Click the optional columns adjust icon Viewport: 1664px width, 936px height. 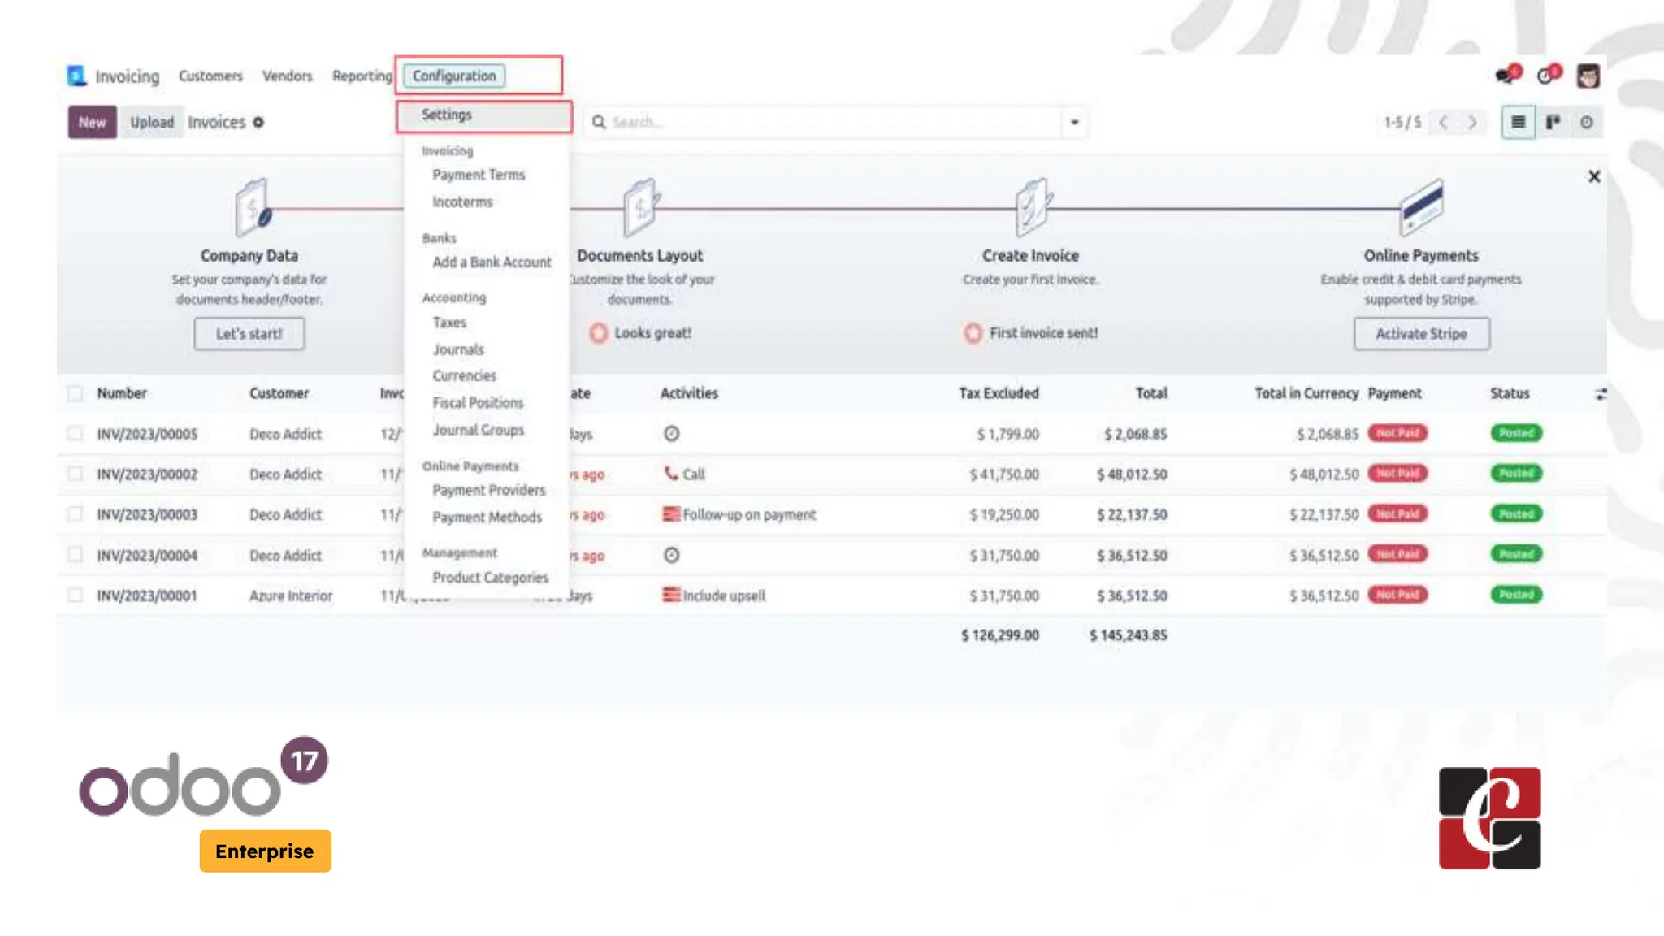click(x=1600, y=394)
